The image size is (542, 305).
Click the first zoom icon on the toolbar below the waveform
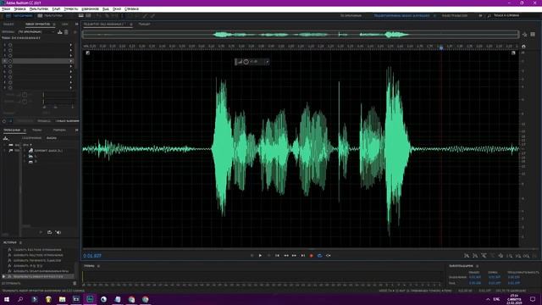coord(467,256)
